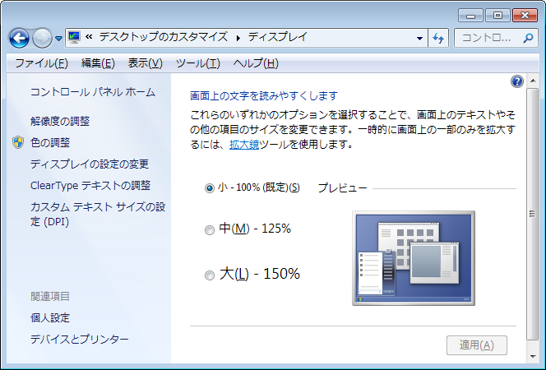Viewport: 546px width, 370px height.
Task: Click the 関連項目 section label
Action: pos(50,296)
